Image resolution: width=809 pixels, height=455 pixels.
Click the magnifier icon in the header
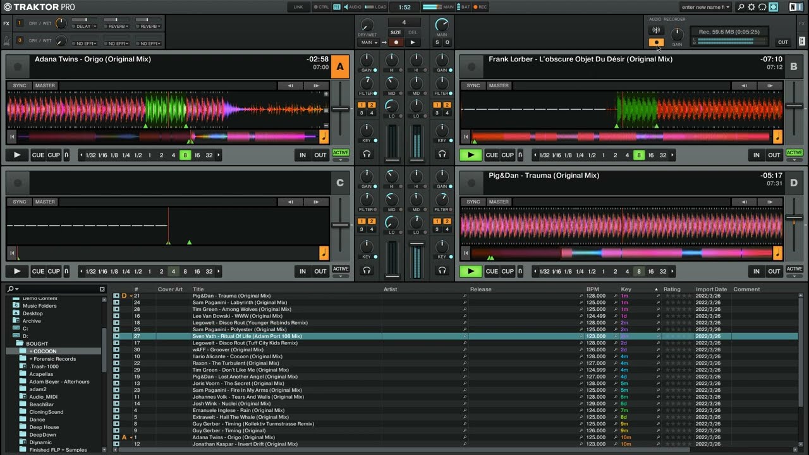(741, 7)
